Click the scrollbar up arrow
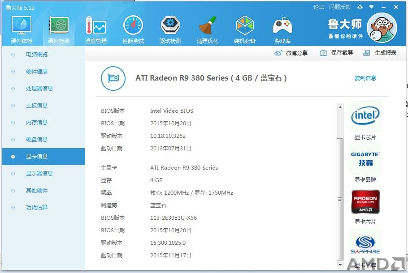This screenshot has width=408, height=273. pyautogui.click(x=340, y=107)
